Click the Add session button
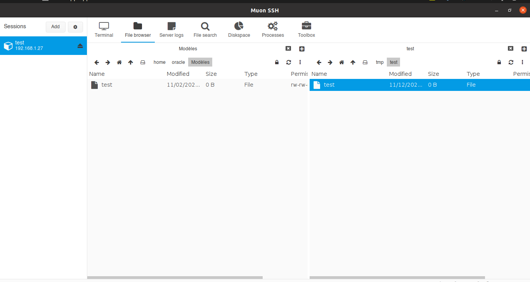The image size is (530, 282). point(55,27)
